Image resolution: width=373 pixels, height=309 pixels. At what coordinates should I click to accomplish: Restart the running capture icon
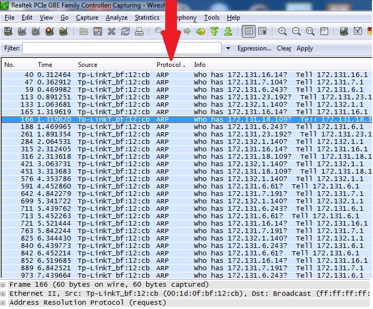pos(64,31)
